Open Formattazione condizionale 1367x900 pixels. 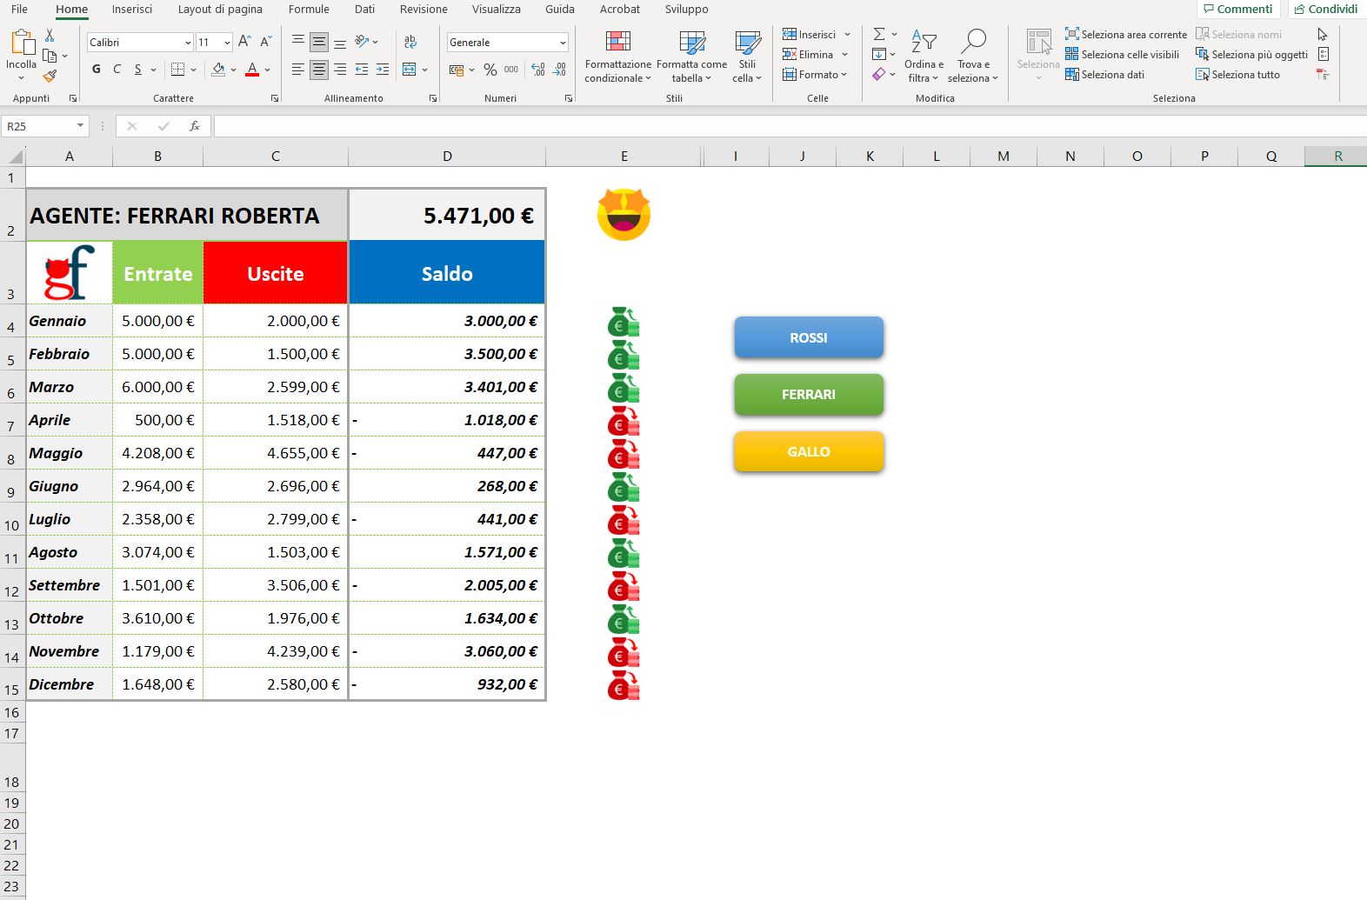pyautogui.click(x=617, y=56)
